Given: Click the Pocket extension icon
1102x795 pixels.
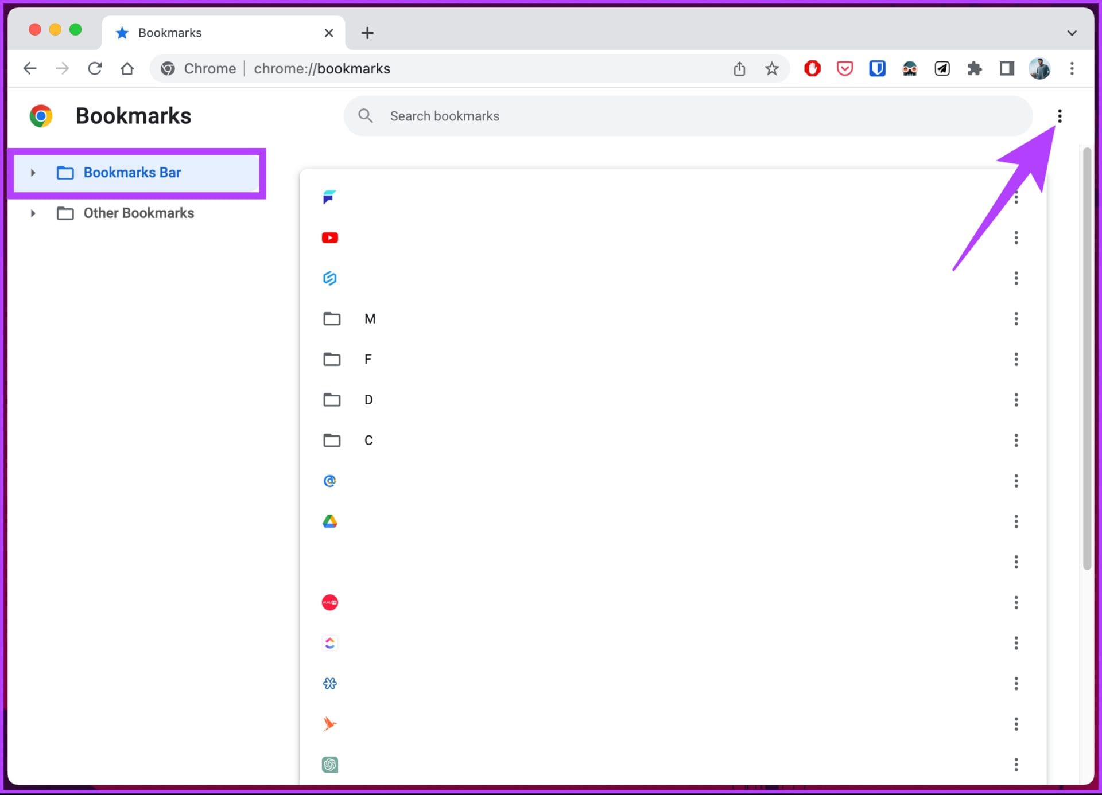Looking at the screenshot, I should 844,69.
